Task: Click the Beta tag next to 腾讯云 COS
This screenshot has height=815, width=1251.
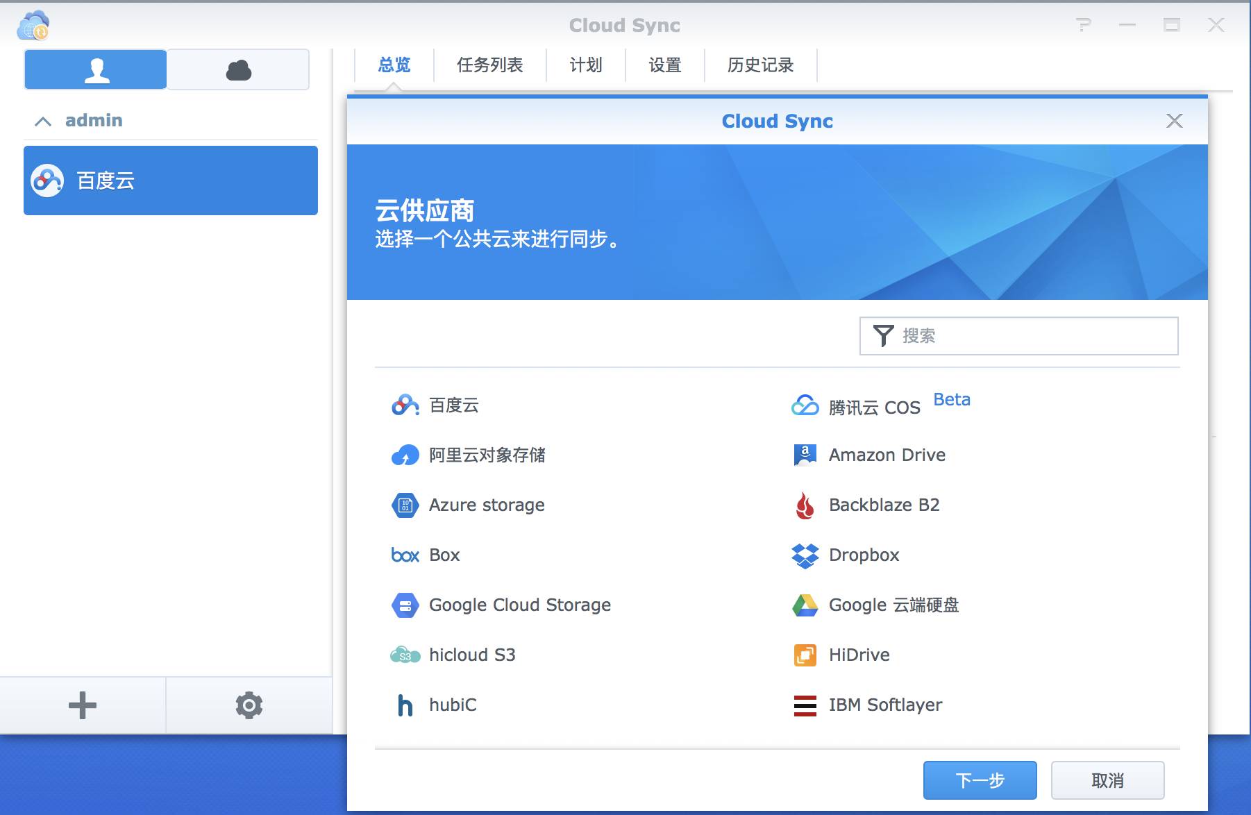Action: click(952, 400)
